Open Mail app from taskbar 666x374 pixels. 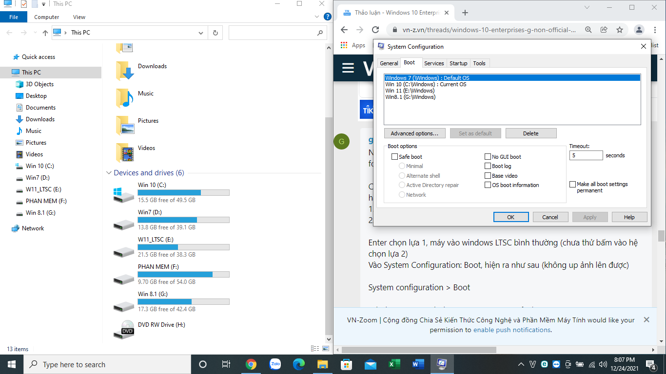pyautogui.click(x=371, y=364)
